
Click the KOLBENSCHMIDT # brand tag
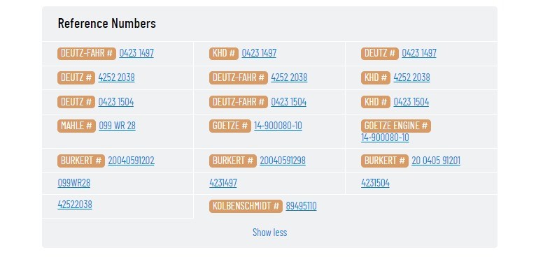[246, 206]
